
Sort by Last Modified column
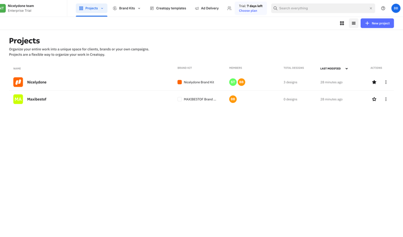point(334,69)
